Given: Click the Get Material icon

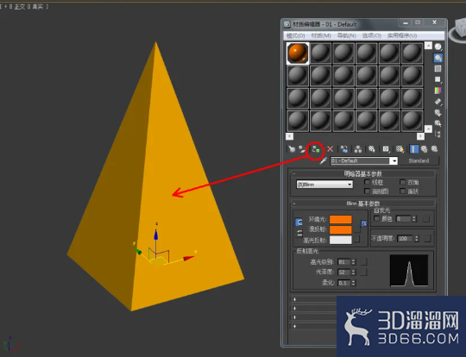Looking at the screenshot, I should point(292,149).
